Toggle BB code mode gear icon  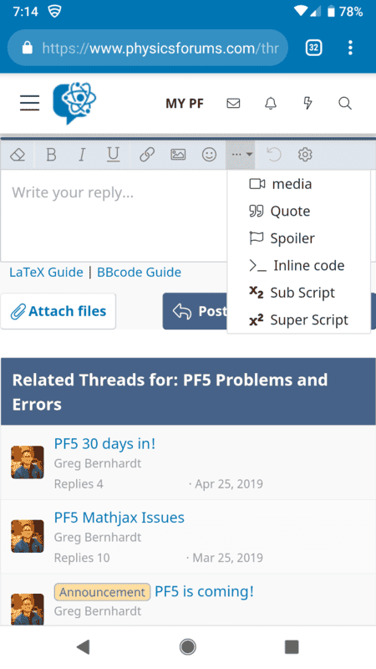[305, 155]
